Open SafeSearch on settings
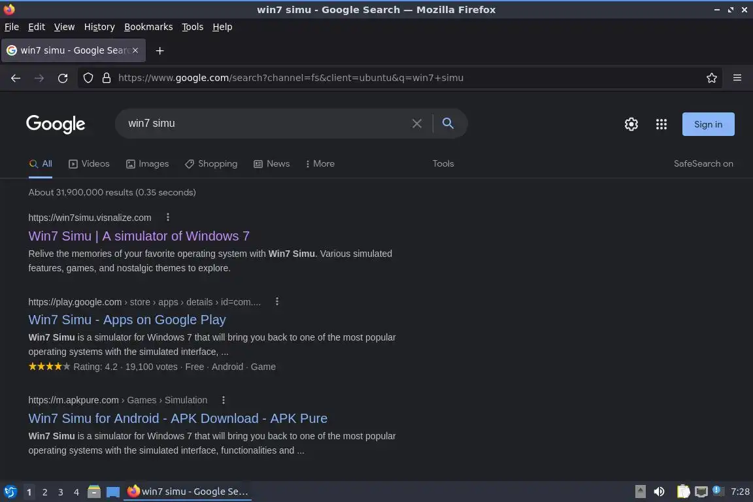This screenshot has height=502, width=753. (x=703, y=164)
